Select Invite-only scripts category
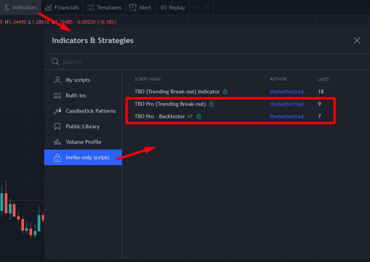Image resolution: width=370 pixels, height=262 pixels. 87,157
